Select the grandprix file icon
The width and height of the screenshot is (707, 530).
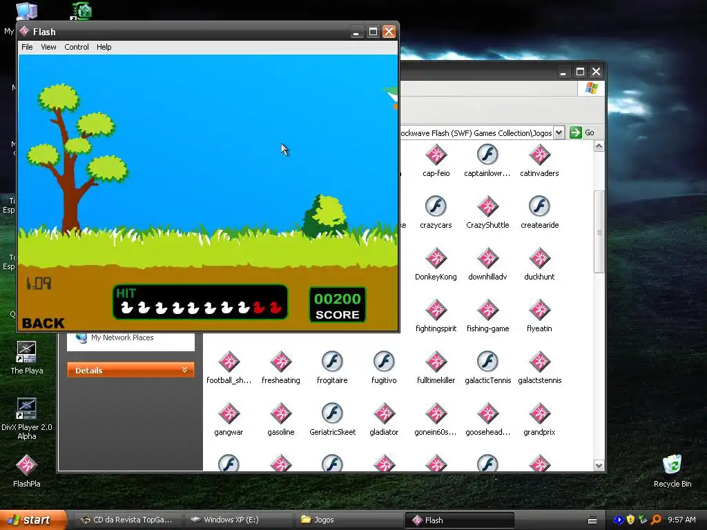tap(539, 414)
